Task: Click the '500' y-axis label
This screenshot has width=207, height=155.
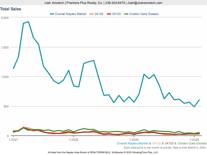Action: click(x=6, y=106)
